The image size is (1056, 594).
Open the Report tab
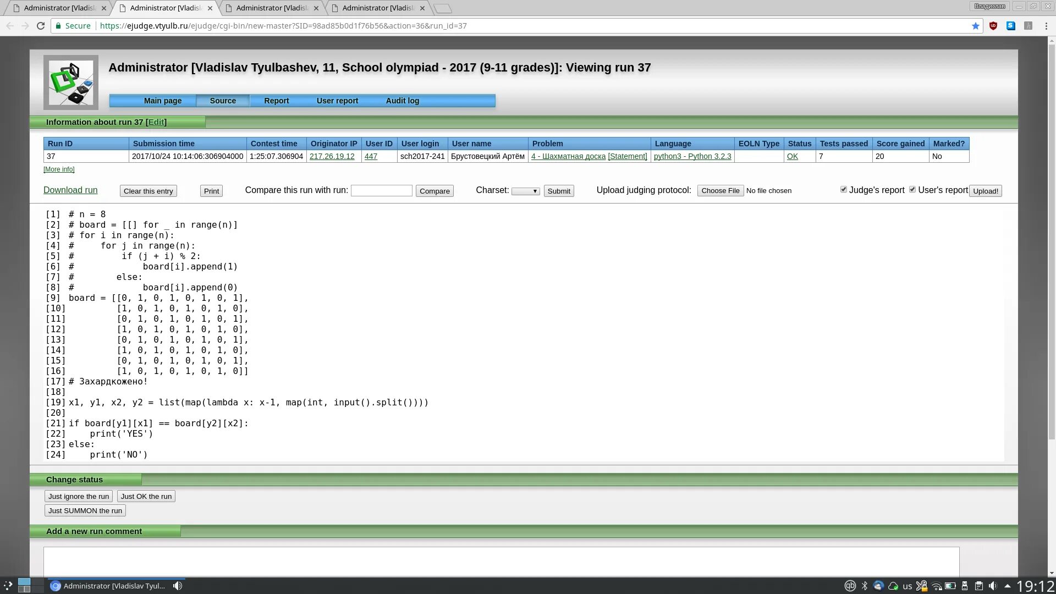(276, 101)
